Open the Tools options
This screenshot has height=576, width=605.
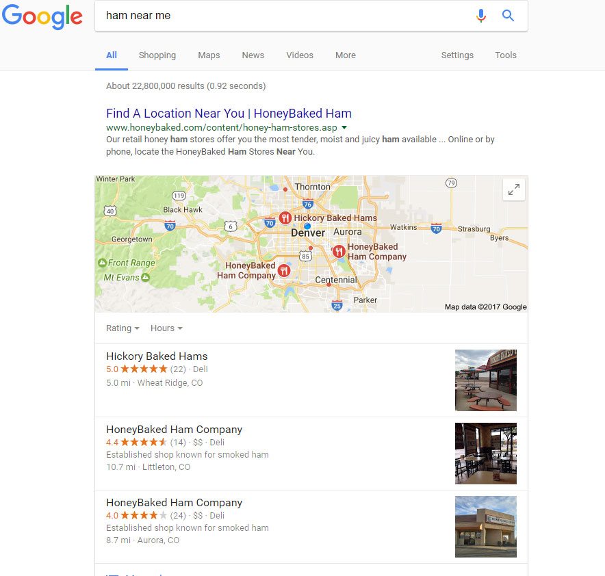click(506, 55)
